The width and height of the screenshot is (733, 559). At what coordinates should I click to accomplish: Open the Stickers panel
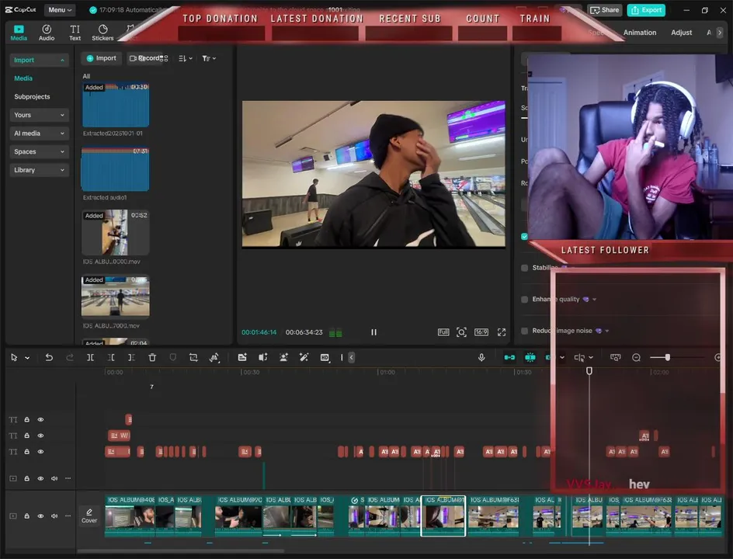102,33
